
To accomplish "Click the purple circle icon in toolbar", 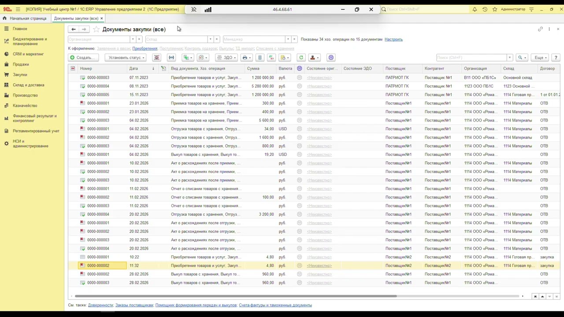I will (331, 58).
